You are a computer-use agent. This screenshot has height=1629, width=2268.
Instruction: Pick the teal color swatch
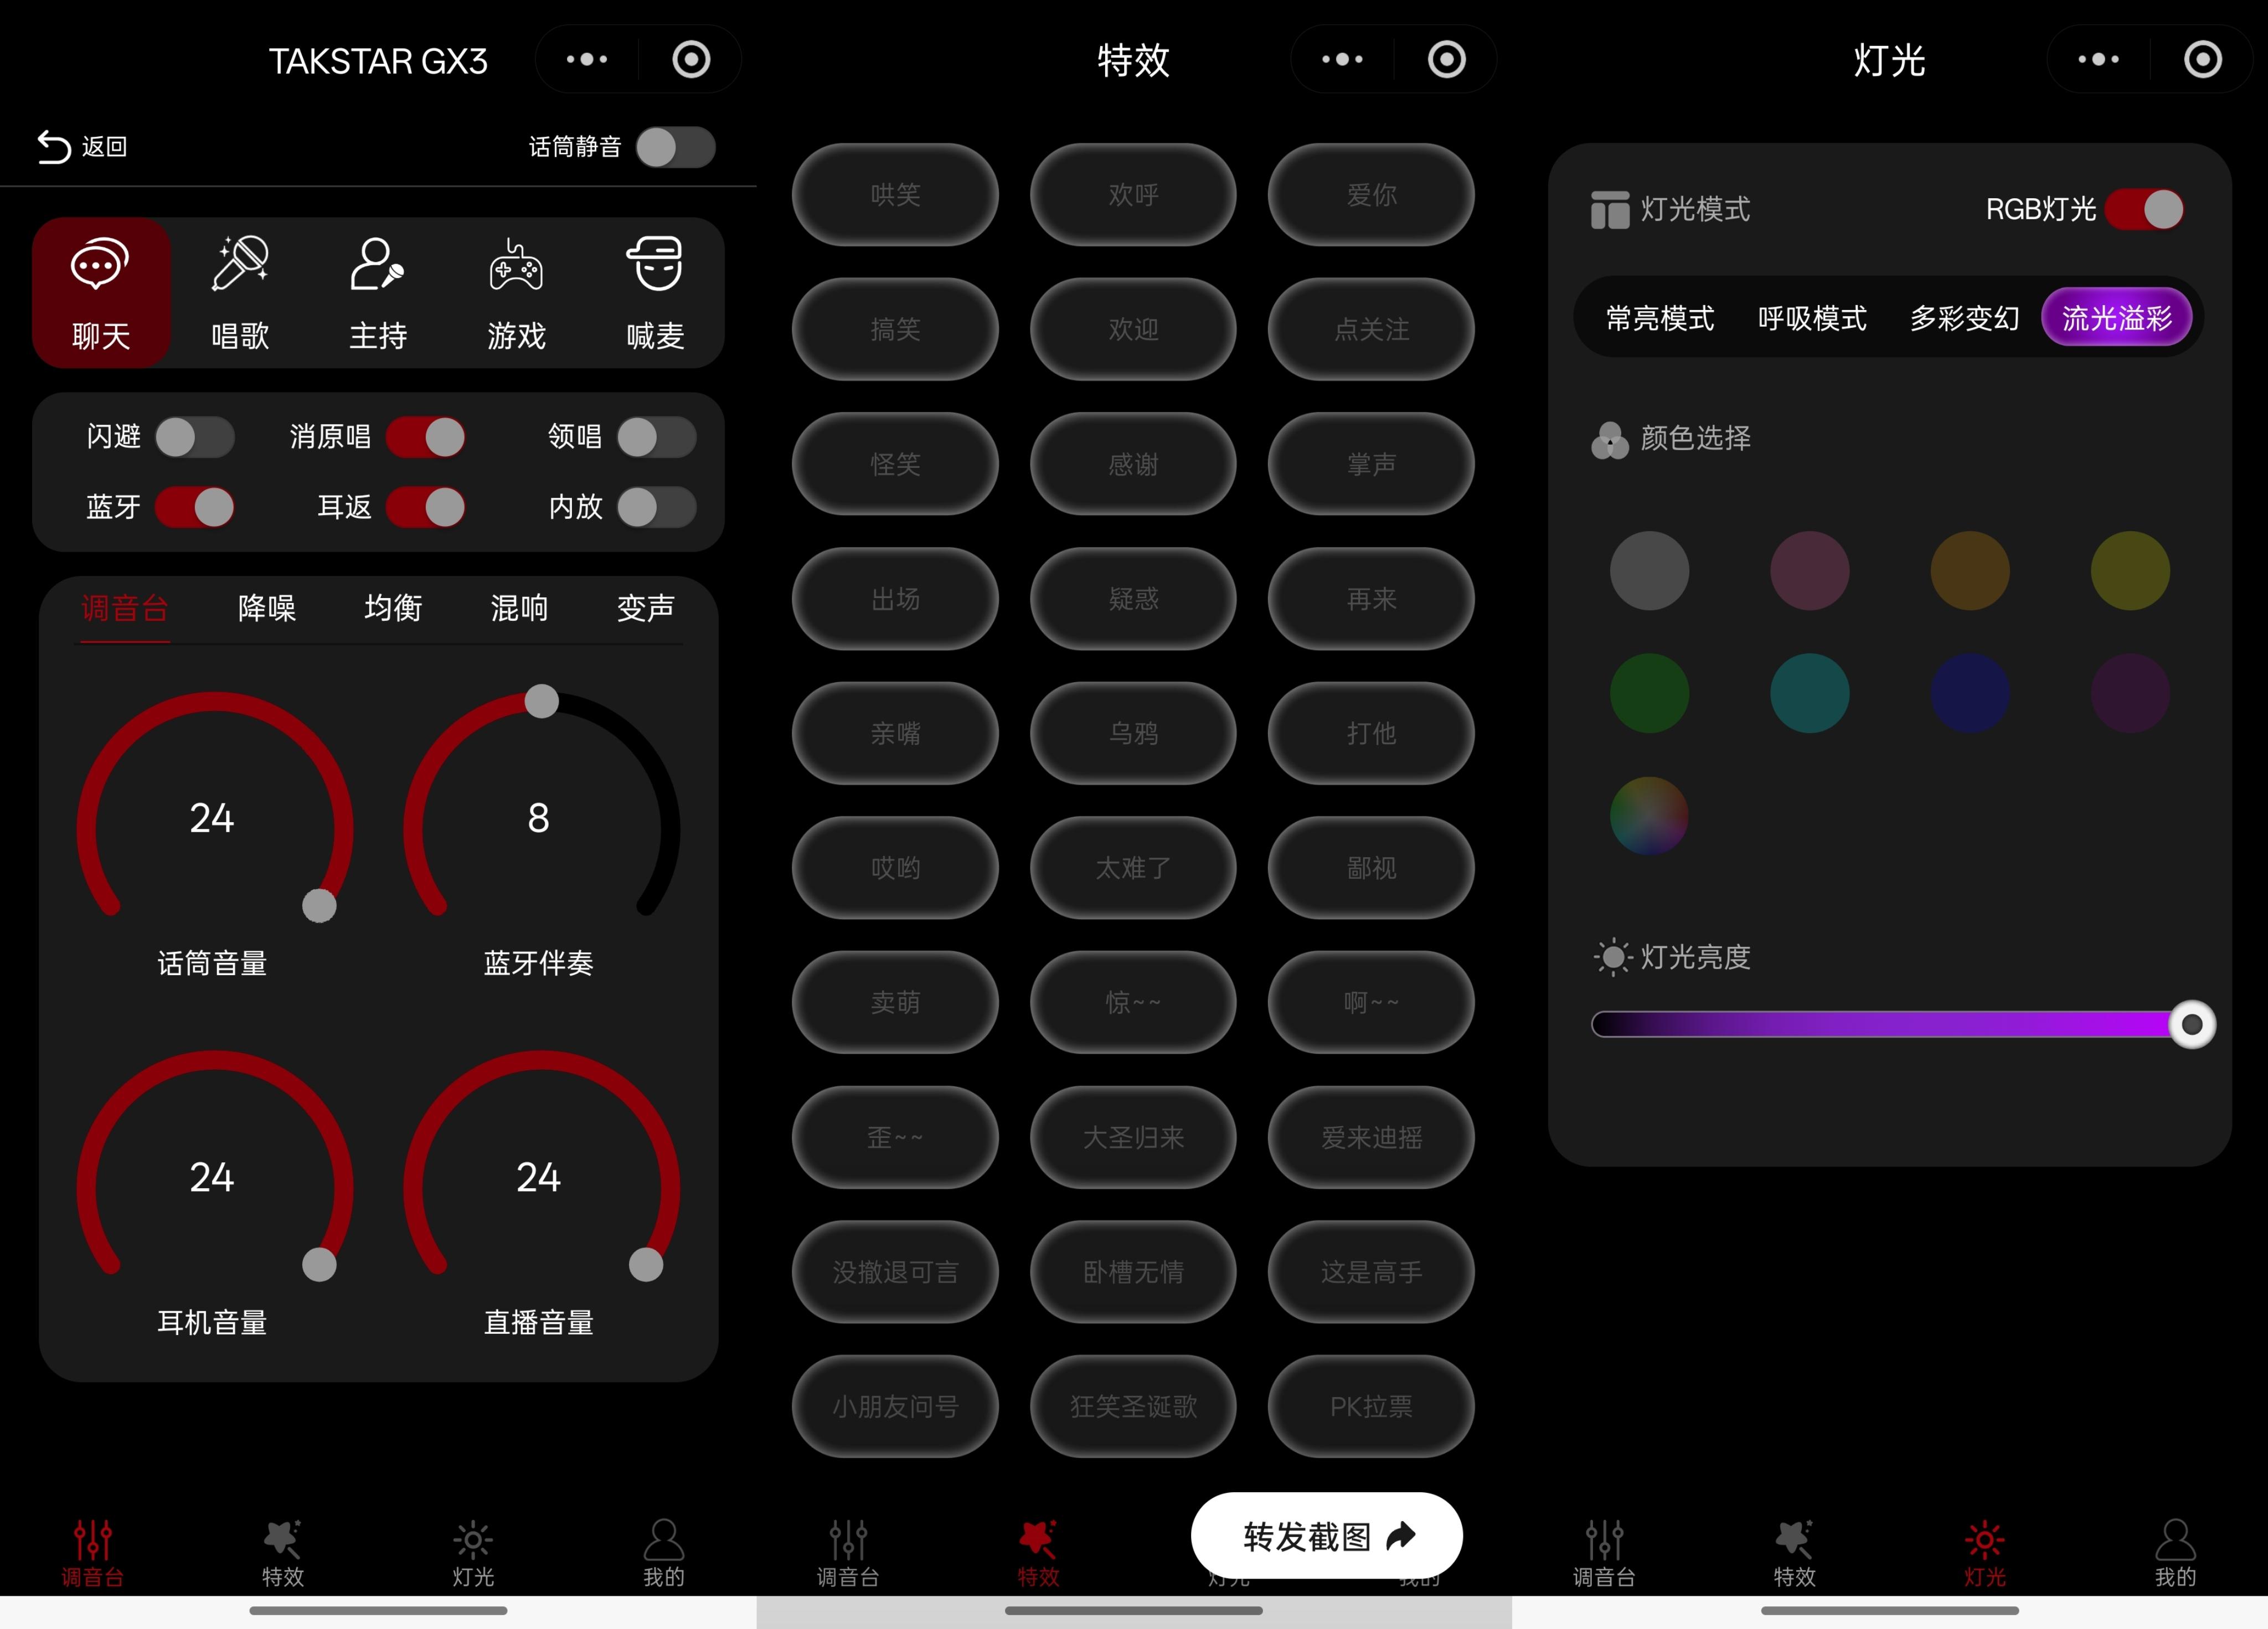(x=1809, y=693)
